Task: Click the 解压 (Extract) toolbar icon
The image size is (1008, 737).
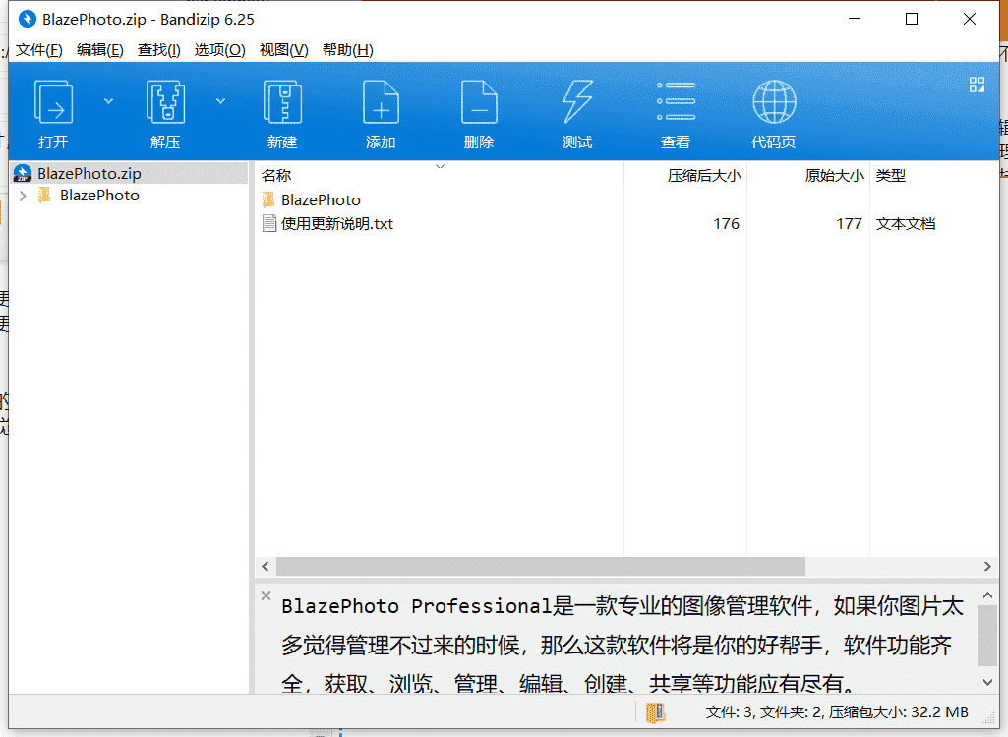Action: click(x=165, y=102)
